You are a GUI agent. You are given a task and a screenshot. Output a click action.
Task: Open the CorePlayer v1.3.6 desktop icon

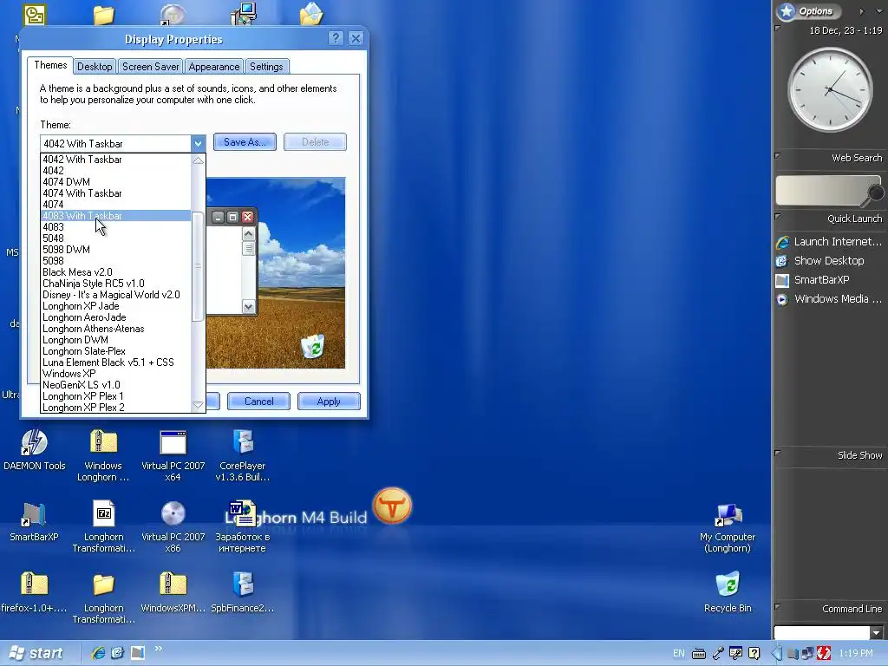(243, 443)
